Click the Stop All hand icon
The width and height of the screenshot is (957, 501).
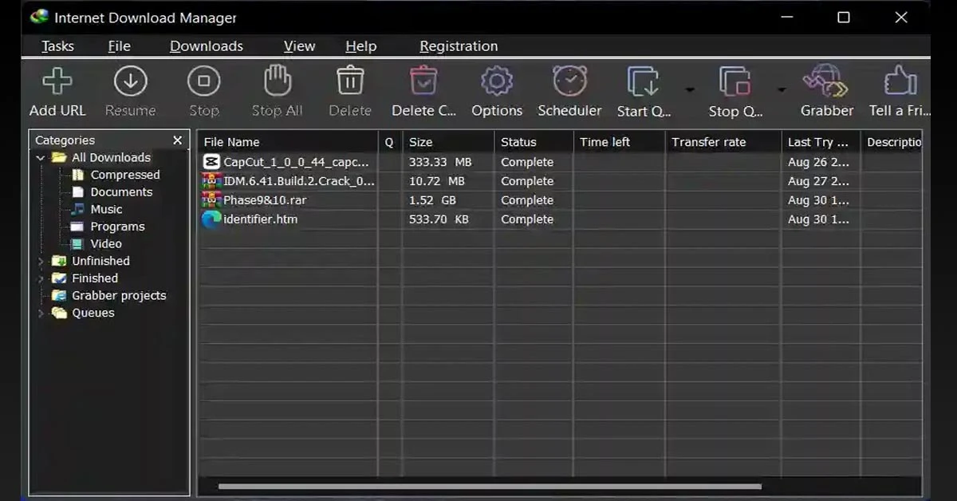click(x=277, y=81)
